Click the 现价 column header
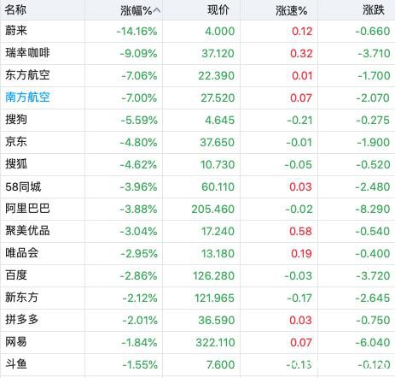Screen dimensions: 395x378 tap(218, 10)
